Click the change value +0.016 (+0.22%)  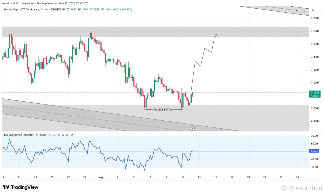click(x=123, y=9)
